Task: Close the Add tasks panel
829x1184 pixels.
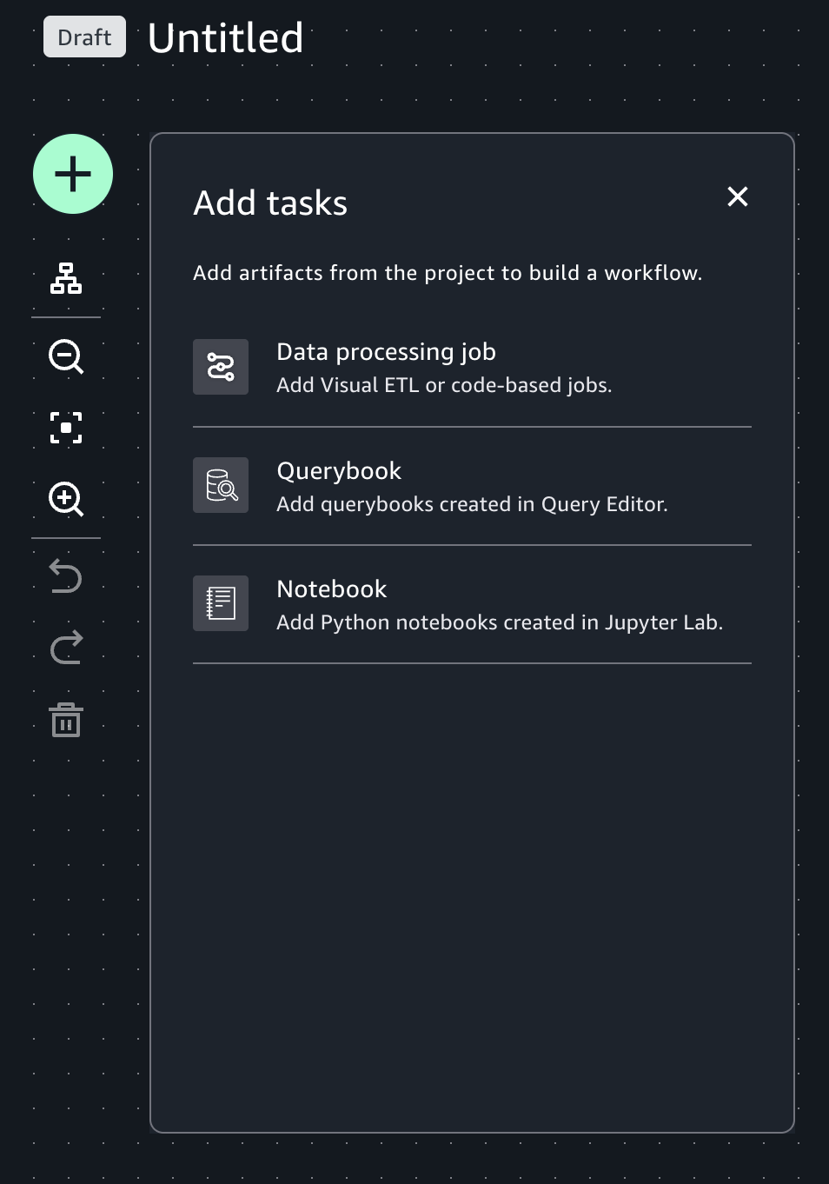Action: [x=738, y=196]
